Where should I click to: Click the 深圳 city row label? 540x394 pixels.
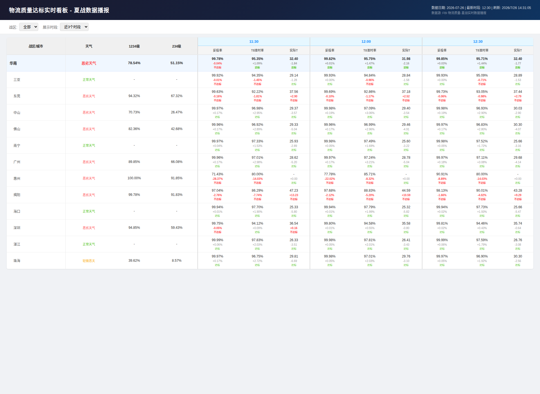pyautogui.click(x=17, y=228)
